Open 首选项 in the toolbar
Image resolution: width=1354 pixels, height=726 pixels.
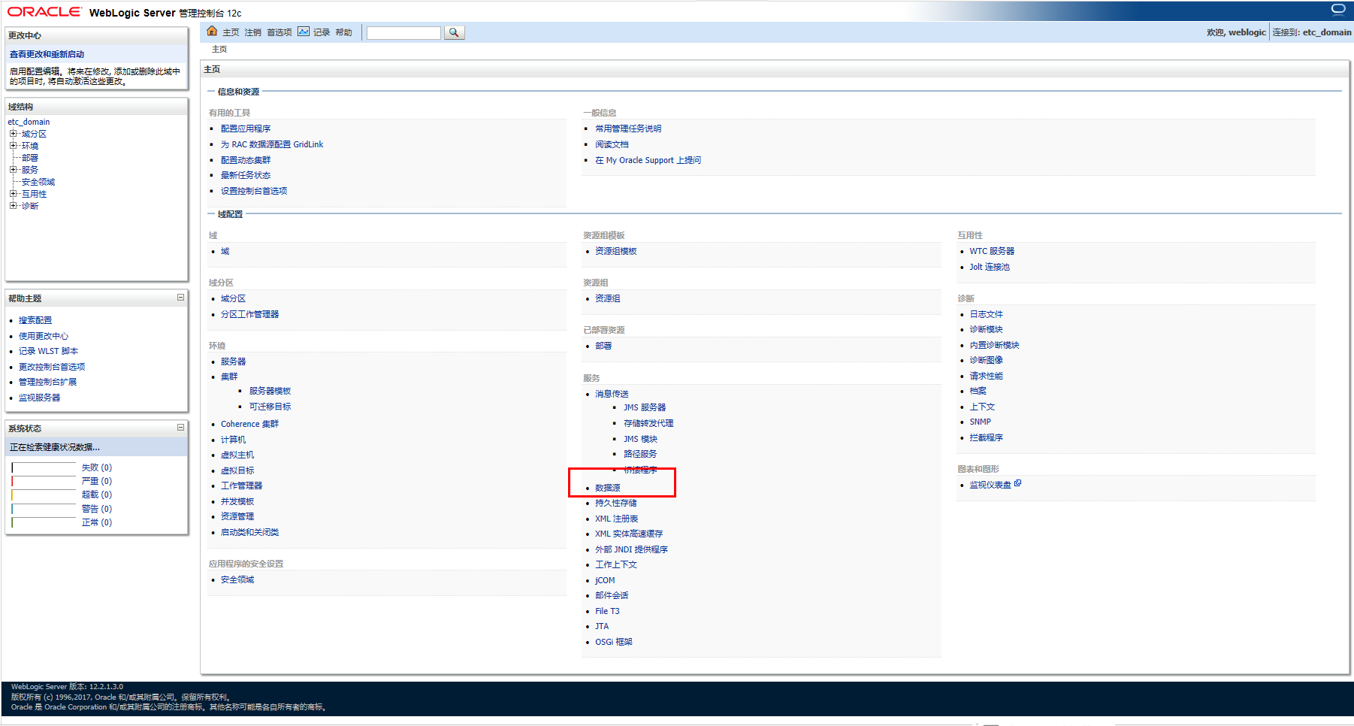280,32
